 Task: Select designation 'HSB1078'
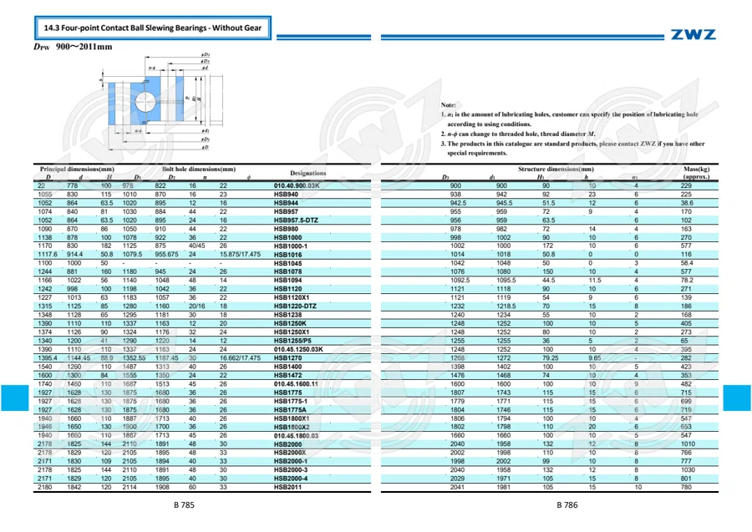287,271
